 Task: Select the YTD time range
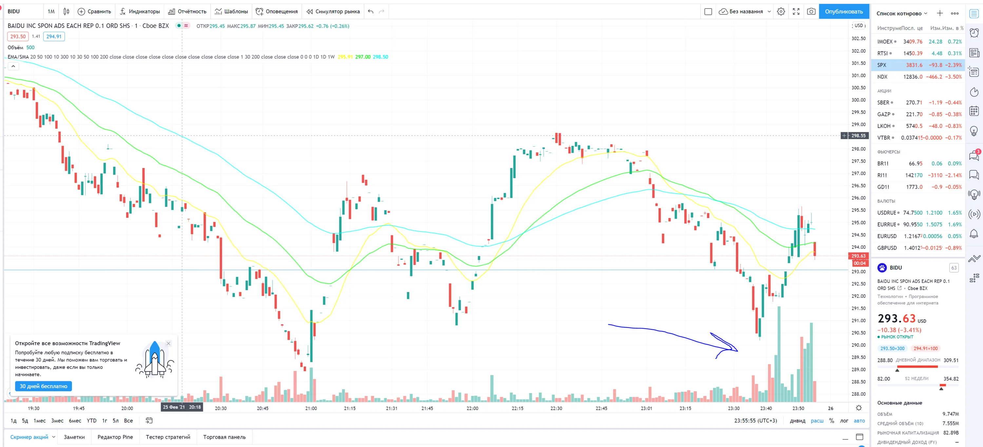(x=92, y=421)
